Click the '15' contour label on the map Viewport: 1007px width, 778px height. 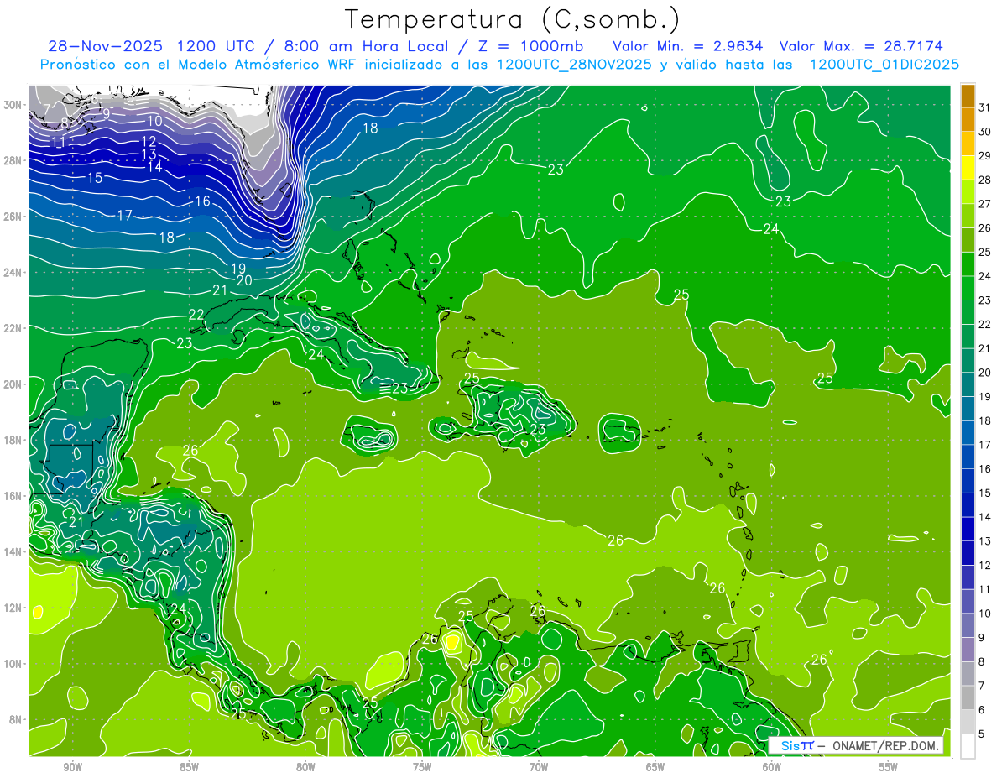95,178
